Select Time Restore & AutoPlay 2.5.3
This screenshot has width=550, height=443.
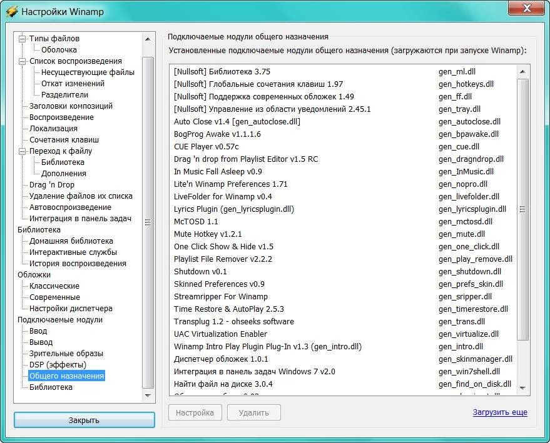click(x=343, y=309)
